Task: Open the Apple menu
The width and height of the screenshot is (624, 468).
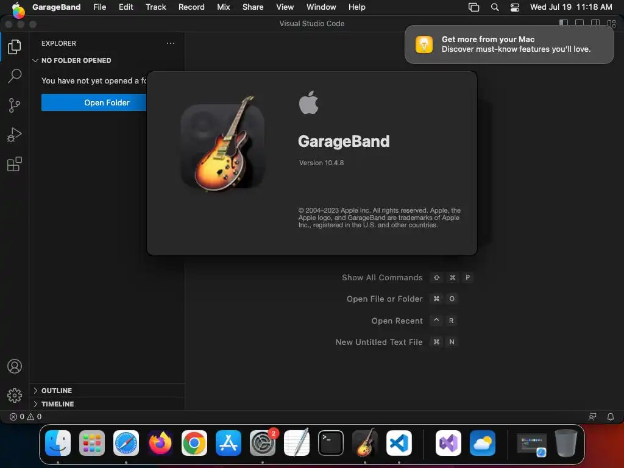Action: pos(16,7)
